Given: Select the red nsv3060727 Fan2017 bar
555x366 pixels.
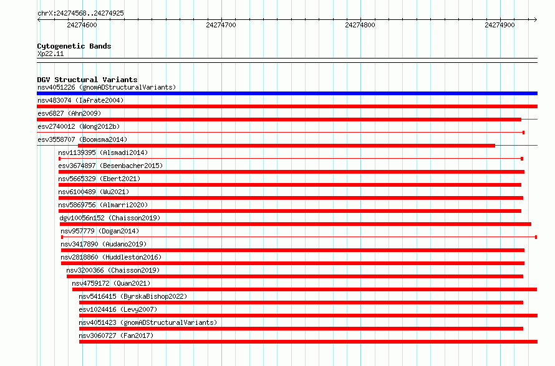Looking at the screenshot, I should coord(308,342).
